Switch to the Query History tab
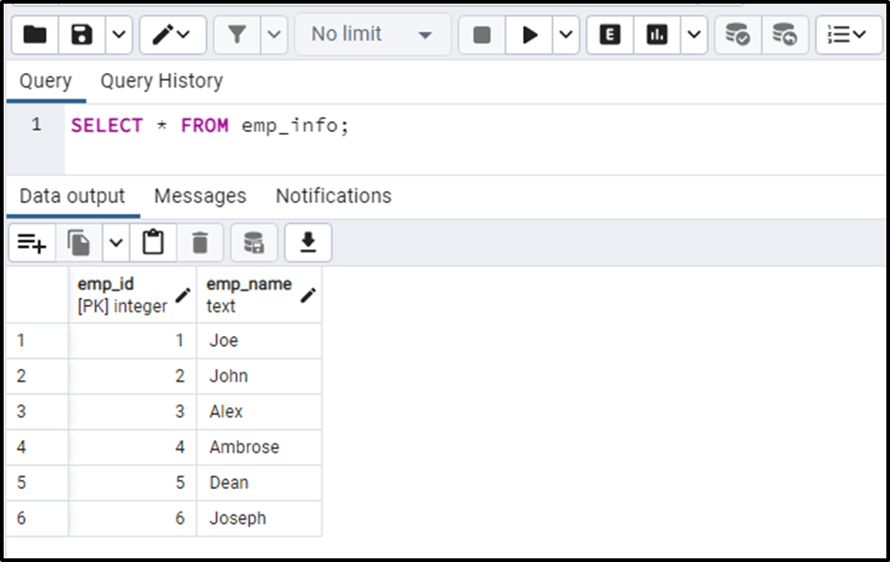Viewport: 890px width, 562px height. [x=162, y=81]
